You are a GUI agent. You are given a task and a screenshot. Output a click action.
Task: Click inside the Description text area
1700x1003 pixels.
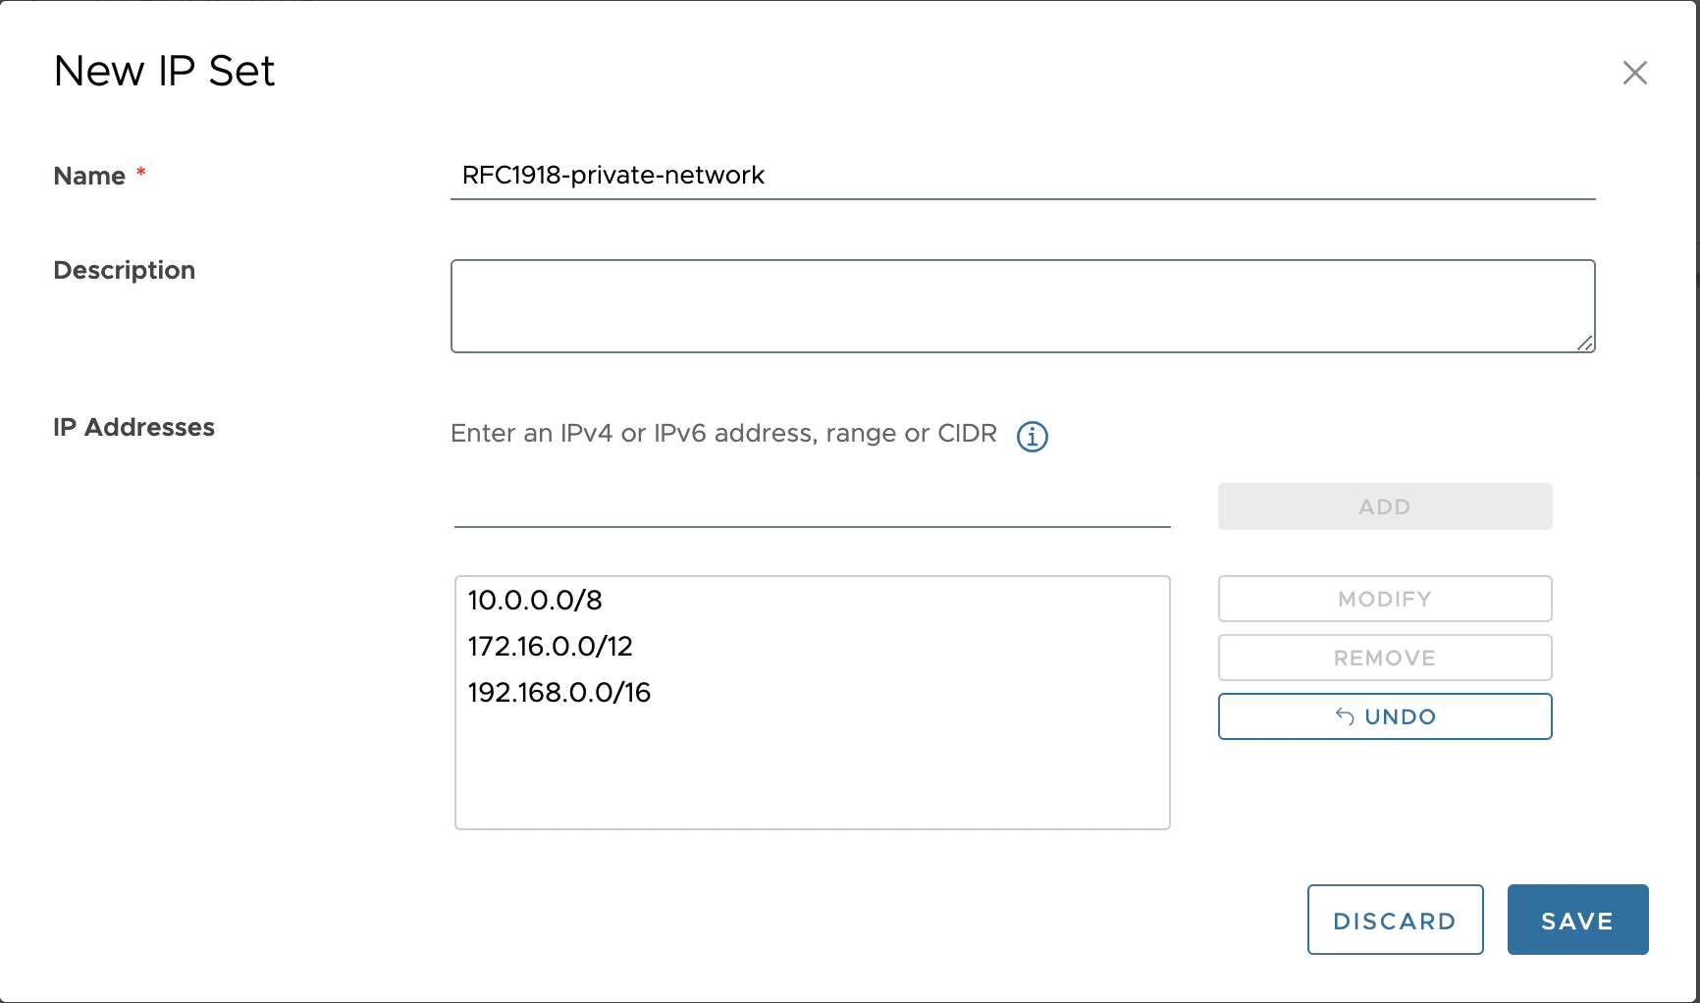[1023, 306]
